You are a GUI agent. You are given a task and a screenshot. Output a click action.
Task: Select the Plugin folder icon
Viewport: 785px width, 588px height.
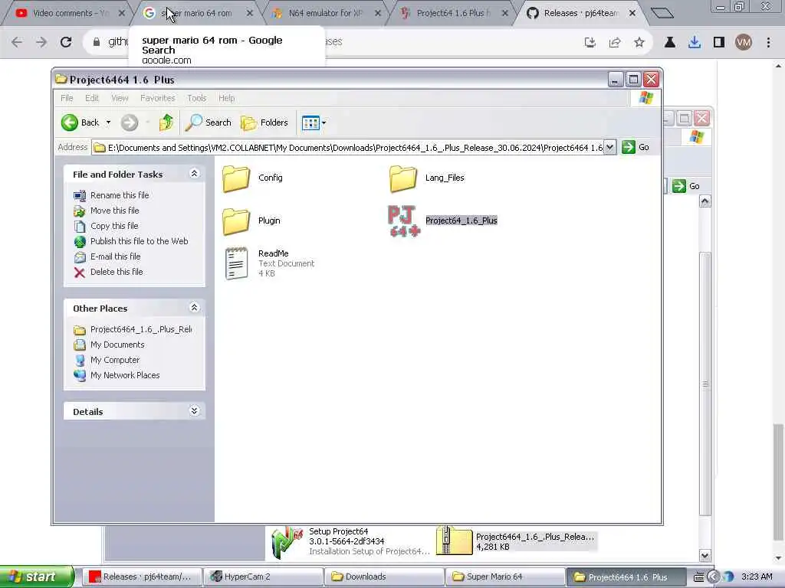click(x=236, y=221)
